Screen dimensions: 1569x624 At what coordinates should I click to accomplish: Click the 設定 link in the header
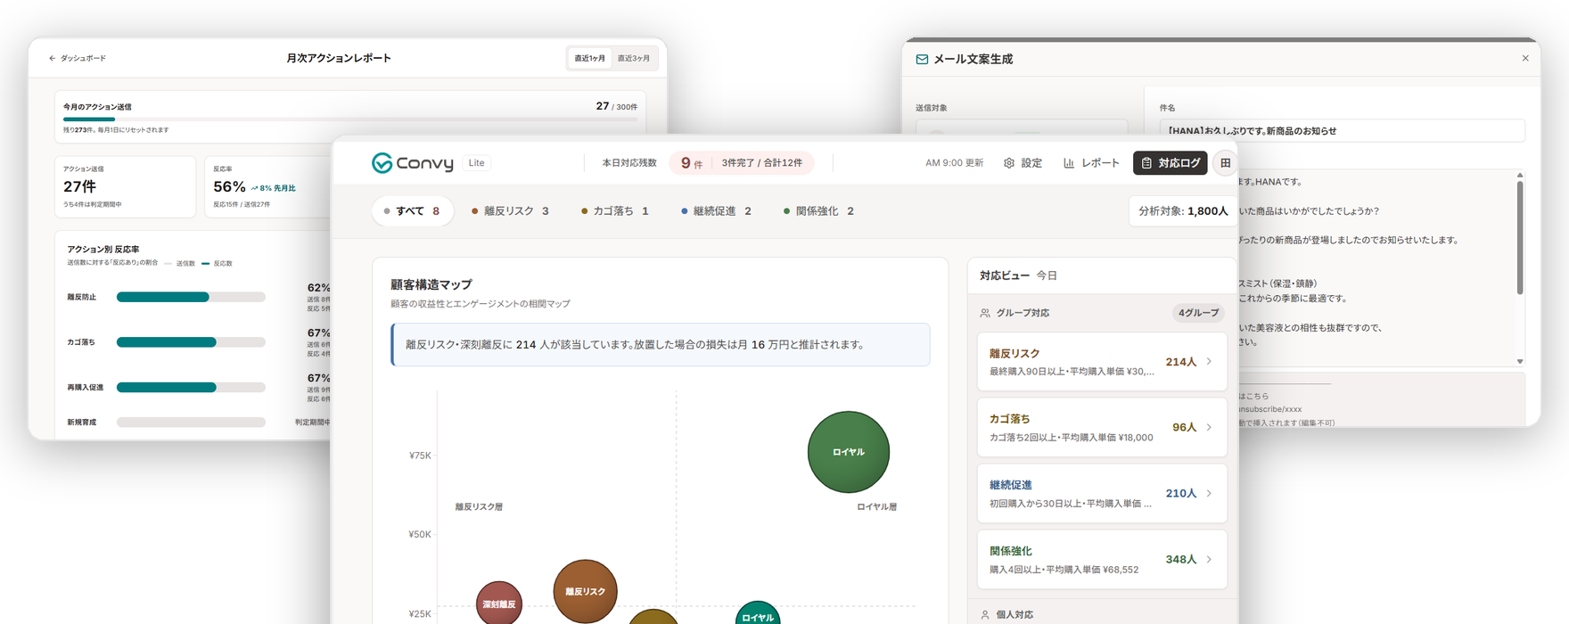tap(1023, 163)
